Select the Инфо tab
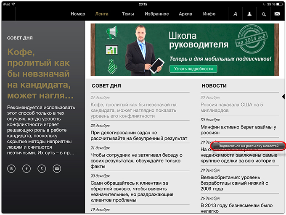286x215 pixels. [x=209, y=14]
